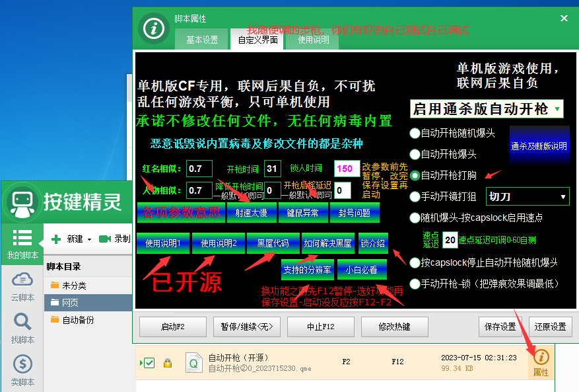Click 键鼠异常 button
The width and height of the screenshot is (579, 392).
click(x=303, y=213)
